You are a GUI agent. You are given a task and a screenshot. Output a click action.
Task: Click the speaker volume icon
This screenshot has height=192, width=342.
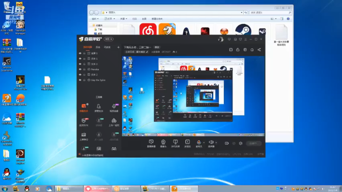click(211, 142)
